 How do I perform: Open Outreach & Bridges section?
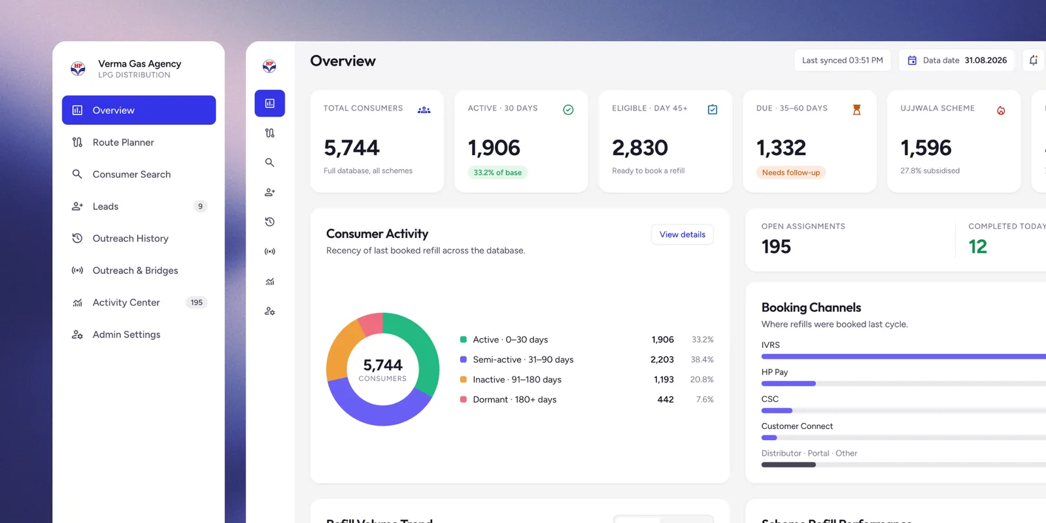[x=139, y=270]
